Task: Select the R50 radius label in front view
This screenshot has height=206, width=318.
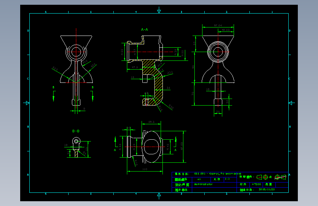Action: [x=93, y=66]
